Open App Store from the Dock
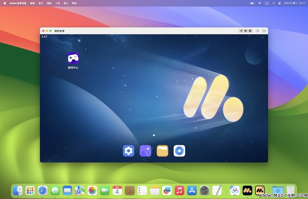308x199 pixels. pos(192,190)
